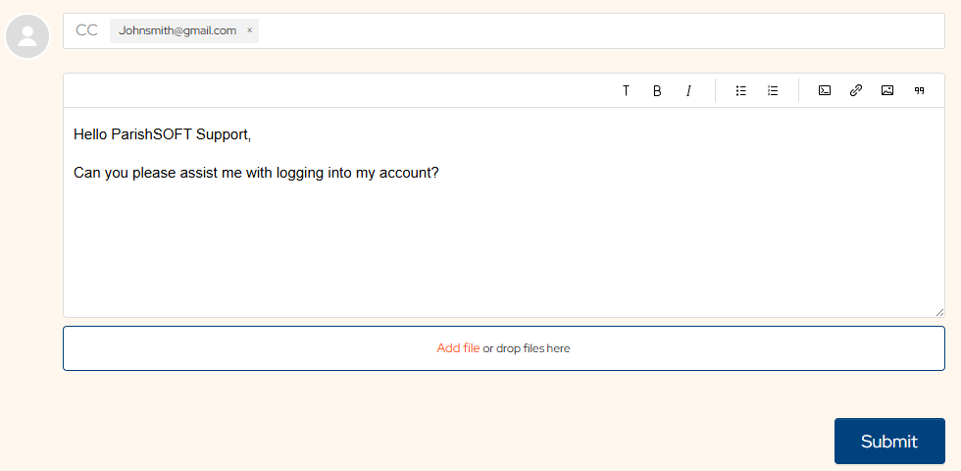The image size is (961, 471).
Task: Toggle italic formatting
Action: tap(688, 90)
